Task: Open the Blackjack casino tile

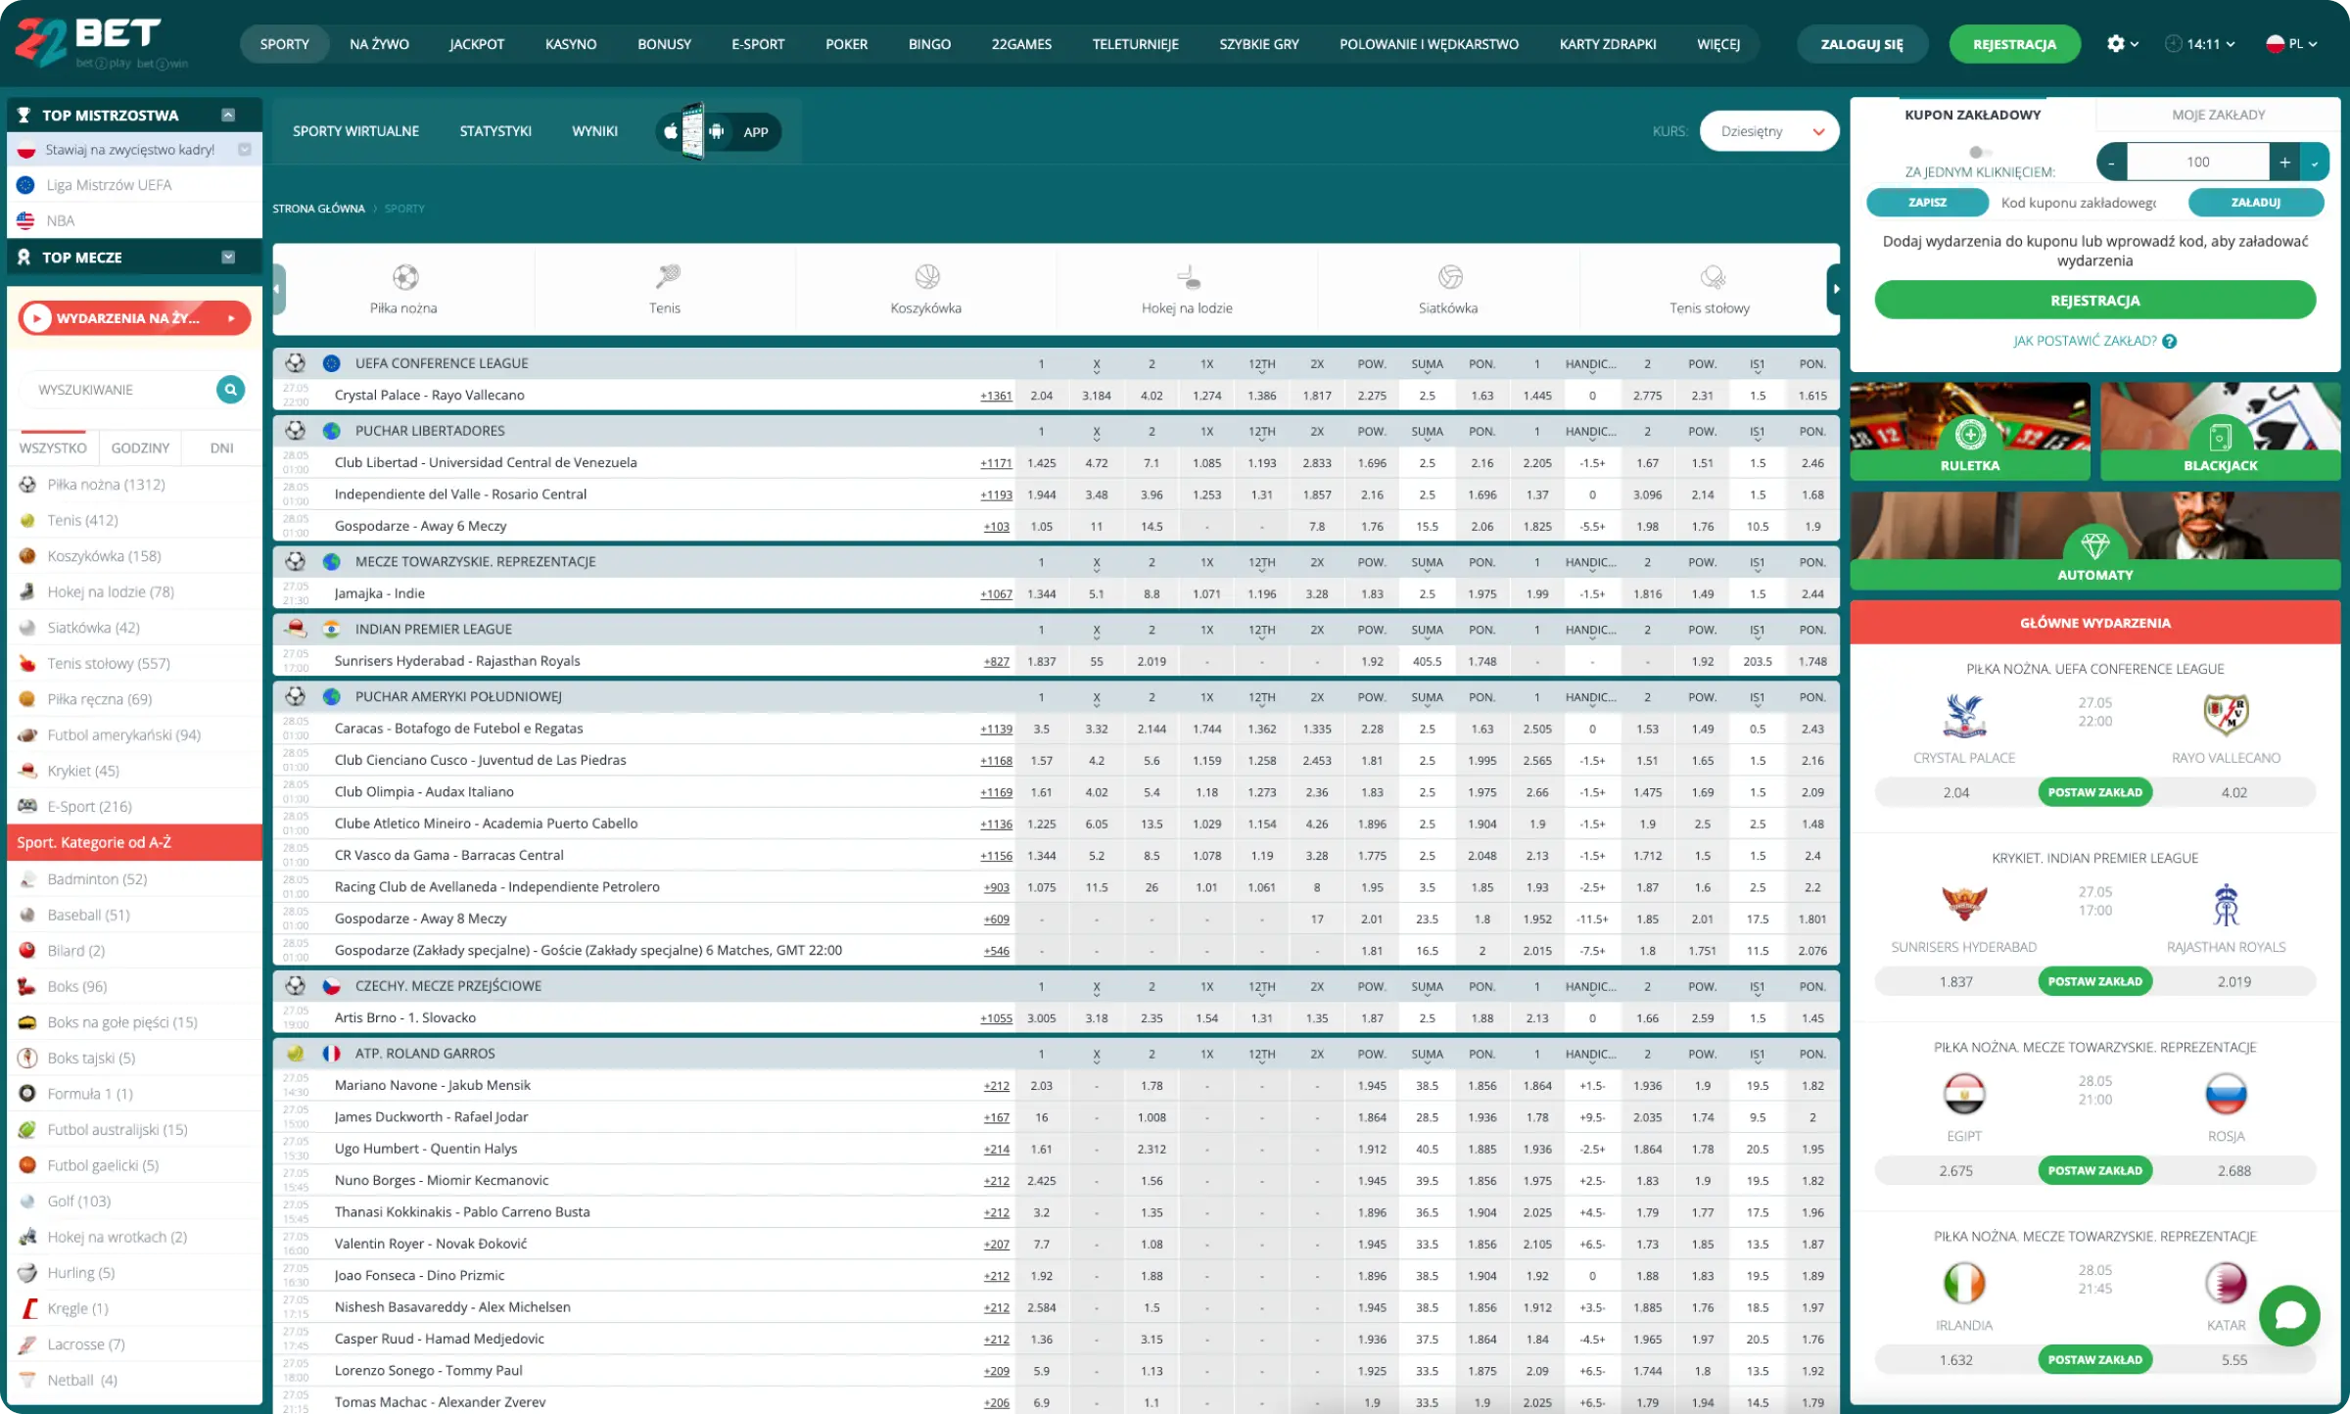Action: (2221, 432)
